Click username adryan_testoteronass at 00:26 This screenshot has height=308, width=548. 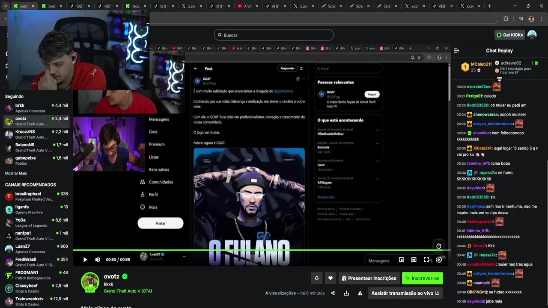click(493, 124)
